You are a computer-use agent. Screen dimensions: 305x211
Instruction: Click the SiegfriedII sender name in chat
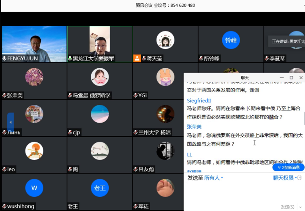point(199,100)
